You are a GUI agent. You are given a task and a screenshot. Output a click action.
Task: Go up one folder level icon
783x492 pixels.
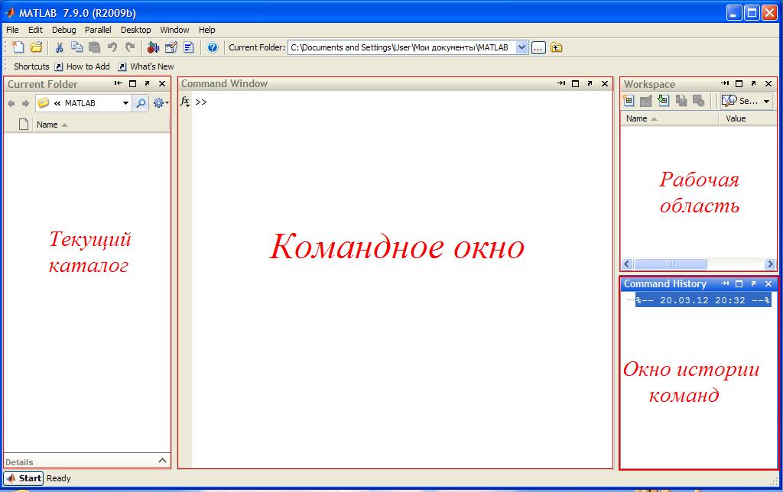557,47
